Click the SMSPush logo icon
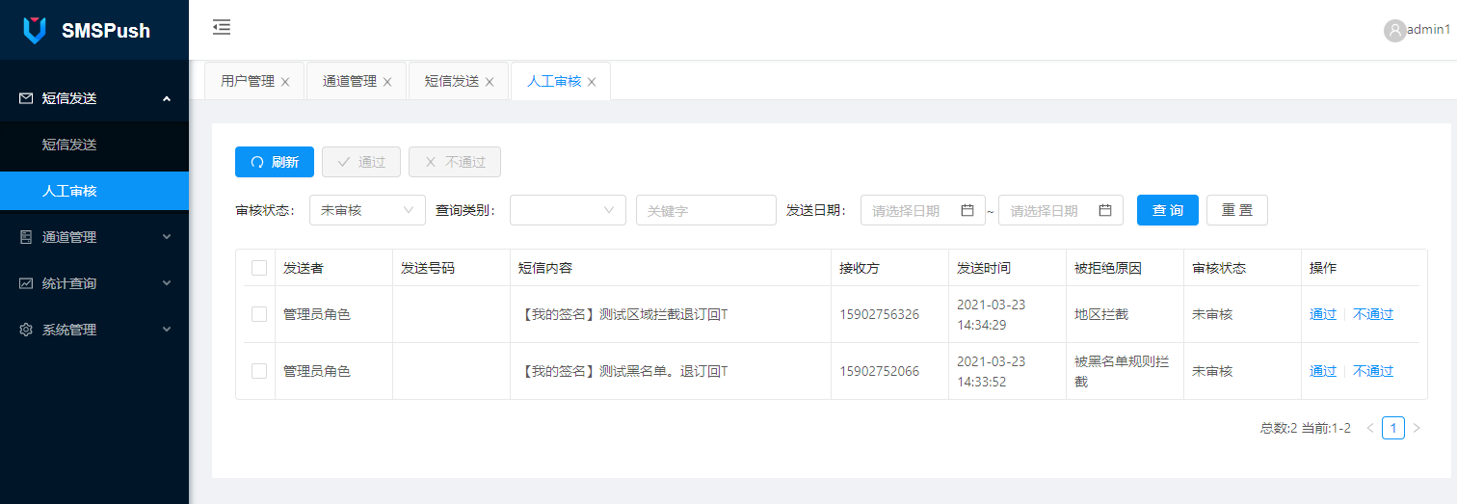Screen dimensions: 1457x504 [x=35, y=30]
